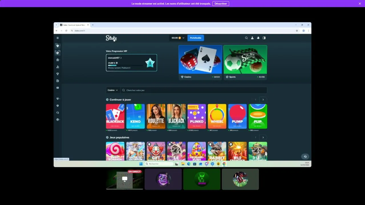The width and height of the screenshot is (365, 205).
Task: Open the promotions gift icon in sidebar
Action: (58, 60)
